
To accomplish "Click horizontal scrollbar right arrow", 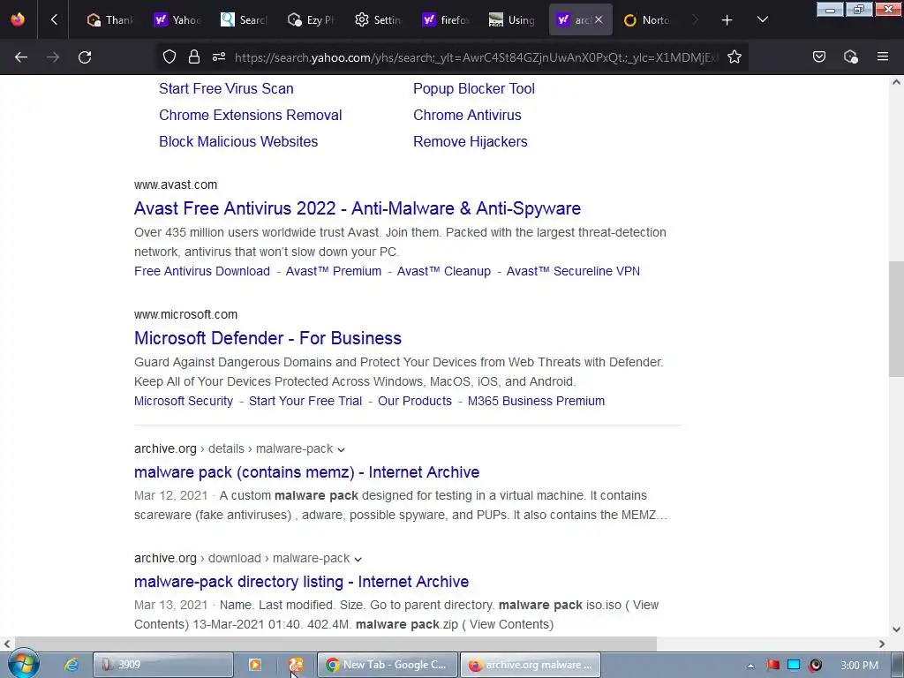I will pyautogui.click(x=882, y=644).
